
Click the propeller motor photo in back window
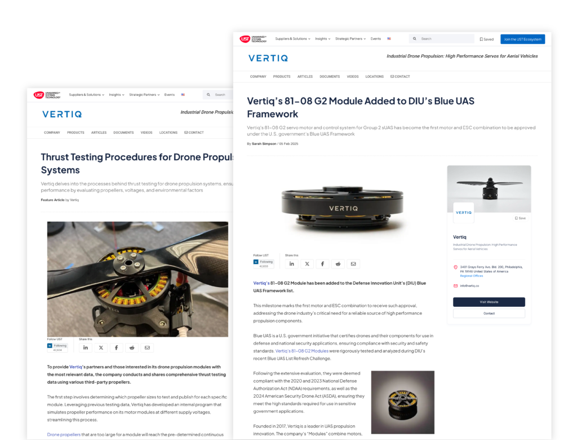click(137, 279)
